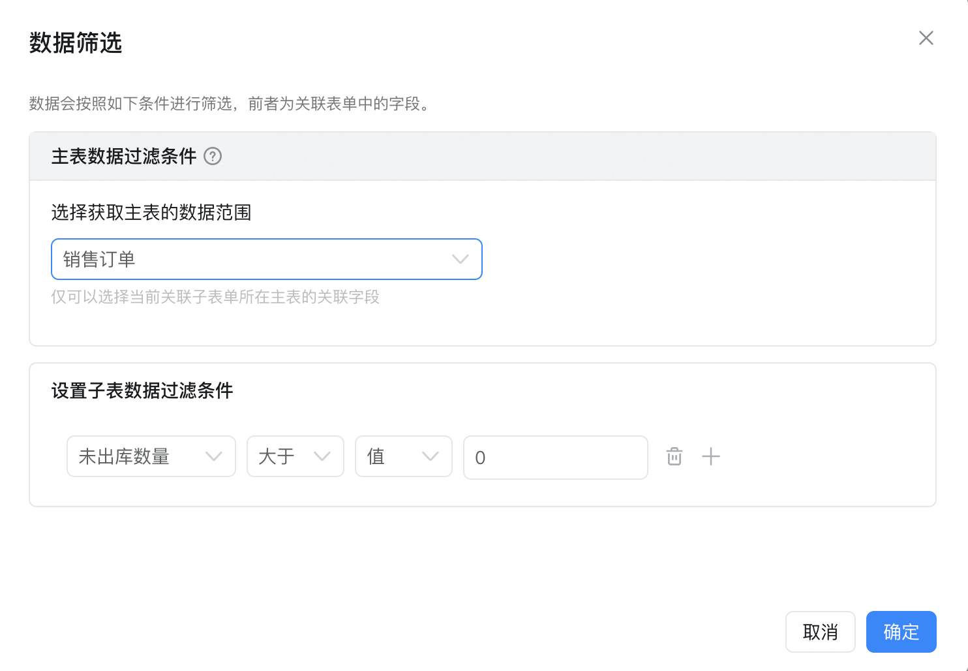
Task: Open the 未出库数量 field dropdown
Action: click(151, 456)
